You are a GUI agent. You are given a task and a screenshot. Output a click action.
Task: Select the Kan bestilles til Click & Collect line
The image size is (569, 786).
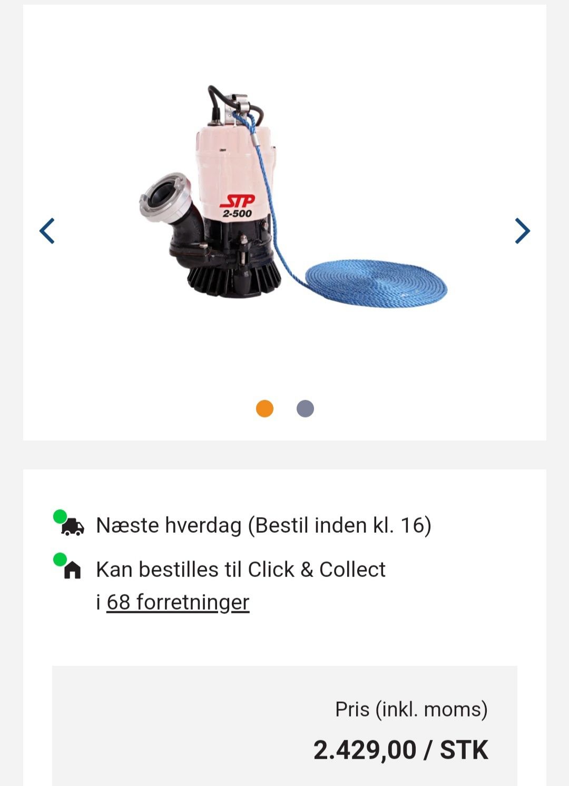pos(241,570)
